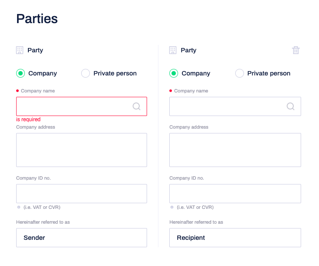Click the building icon beside the second Party

[x=173, y=50]
